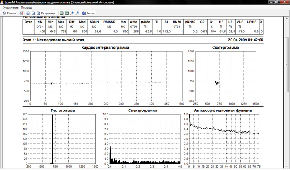Go to the previous page icon
Viewport: 290px width, 170px height.
point(28,13)
